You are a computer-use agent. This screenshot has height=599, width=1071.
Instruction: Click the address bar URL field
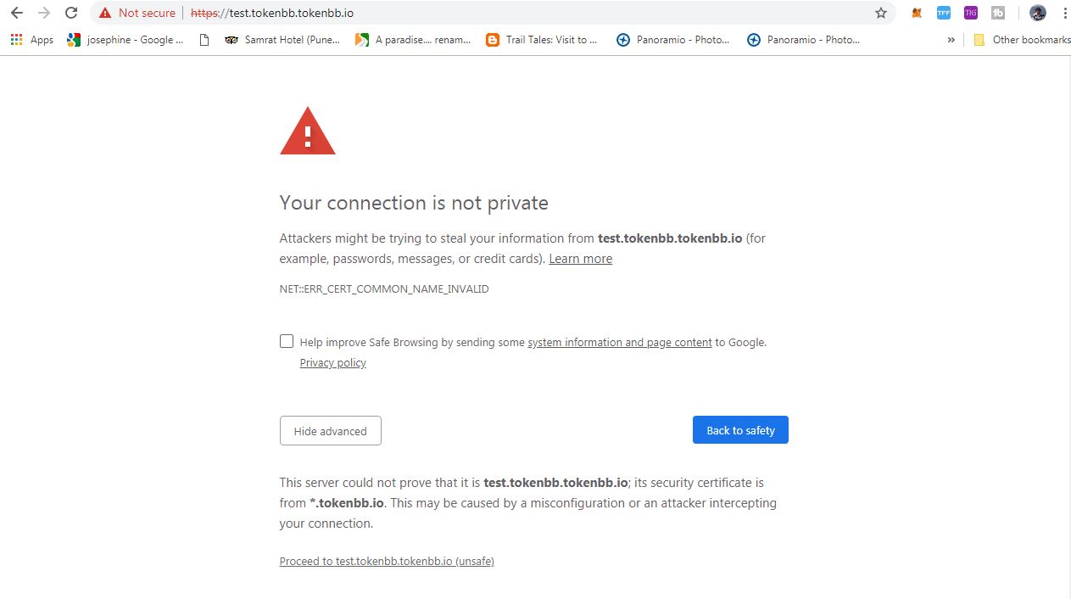click(x=509, y=13)
